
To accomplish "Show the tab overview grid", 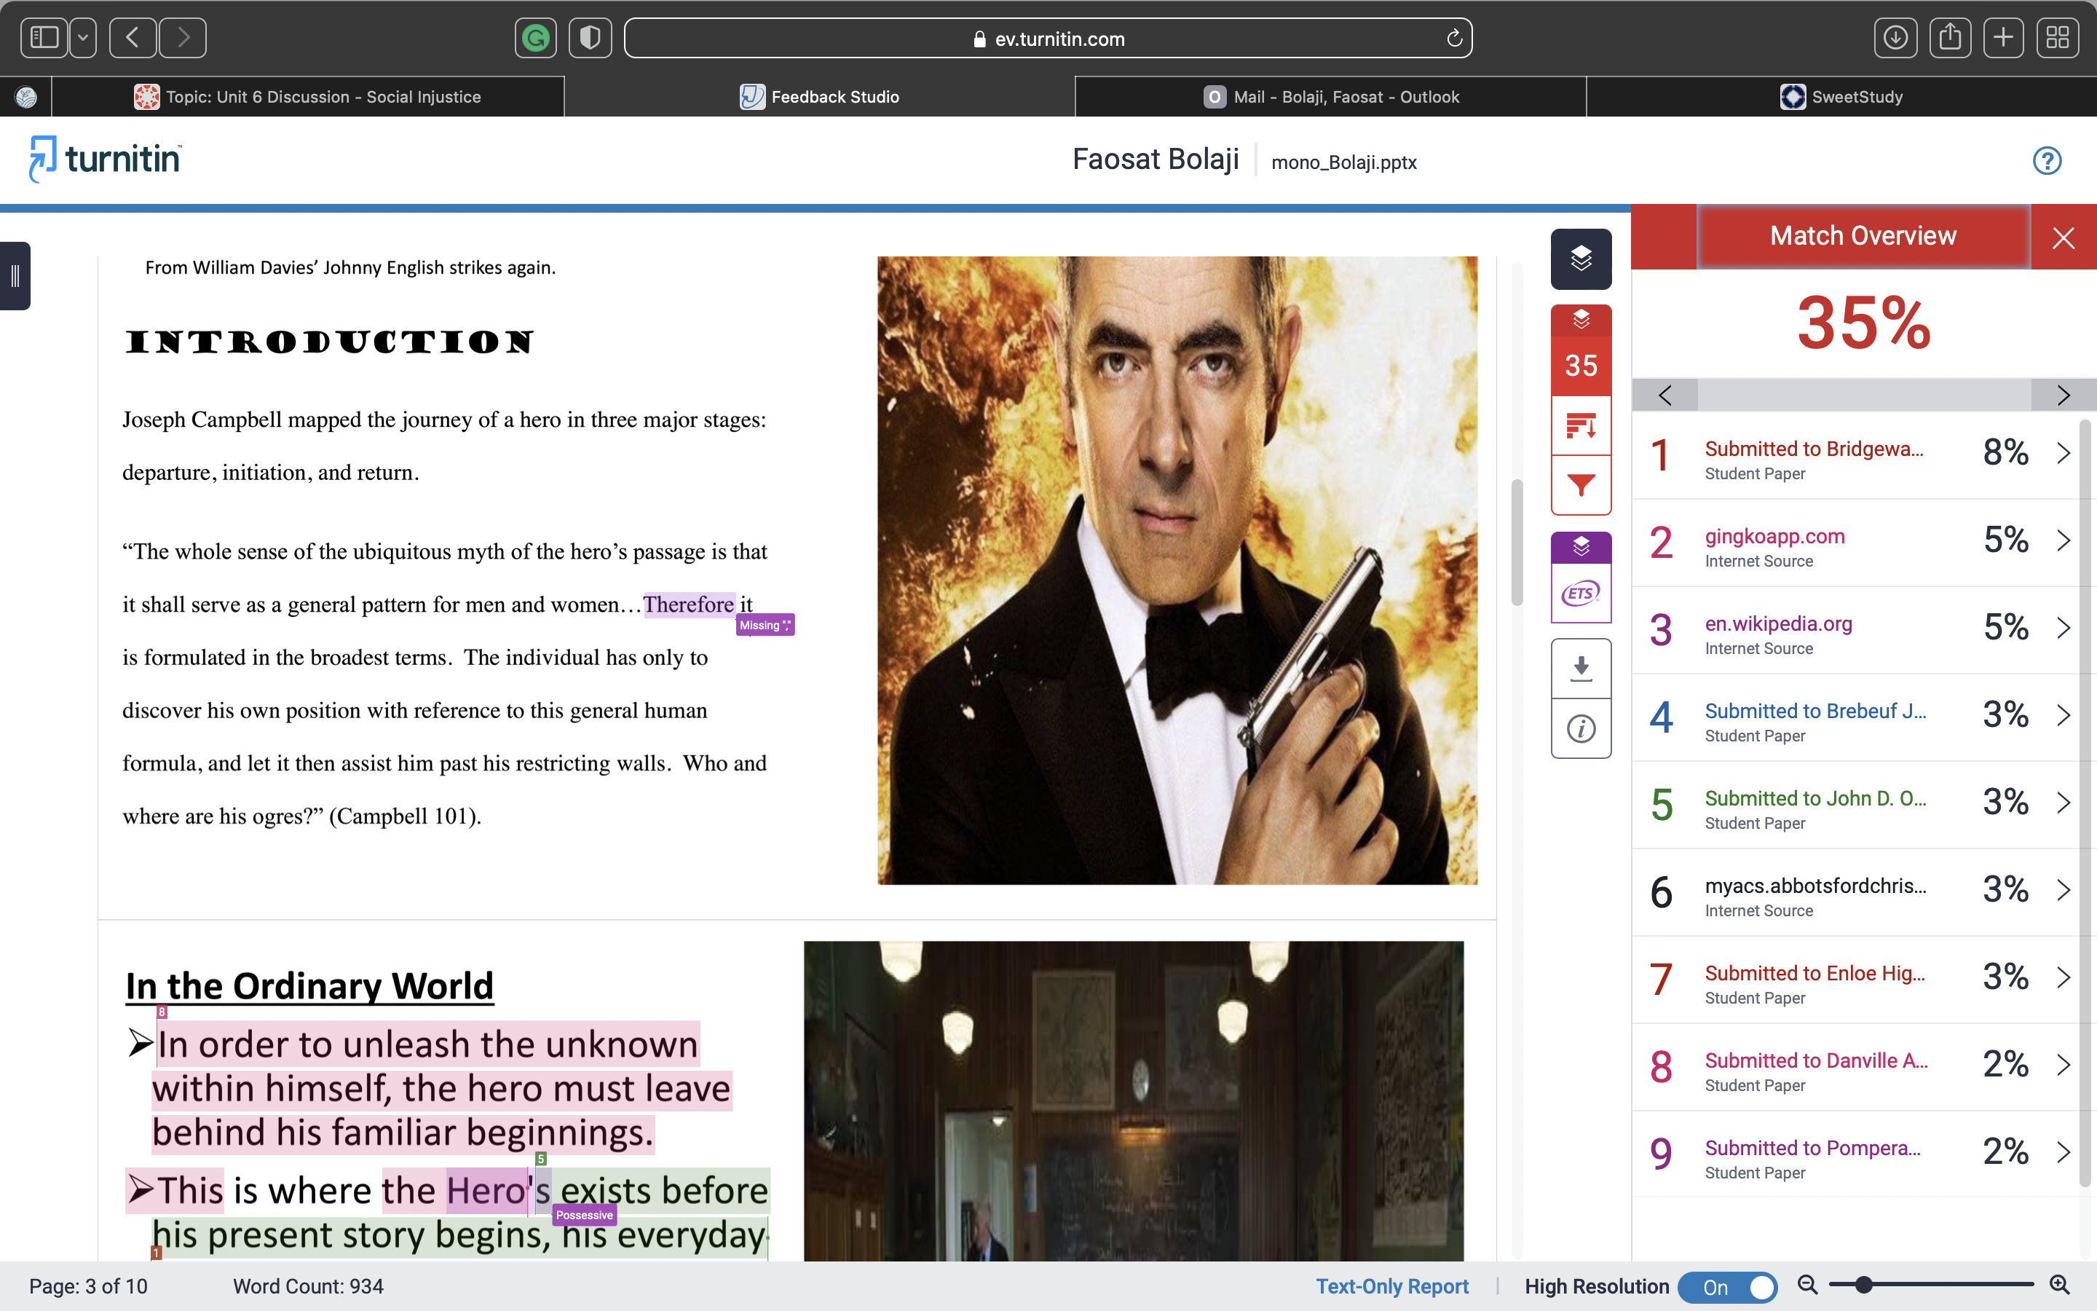I will (x=2058, y=38).
